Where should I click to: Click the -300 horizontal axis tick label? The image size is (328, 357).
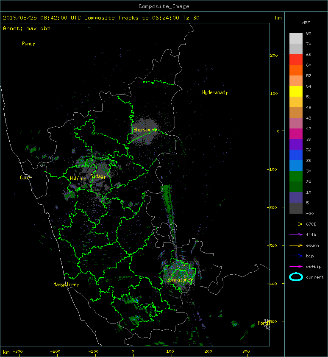coord(17,351)
